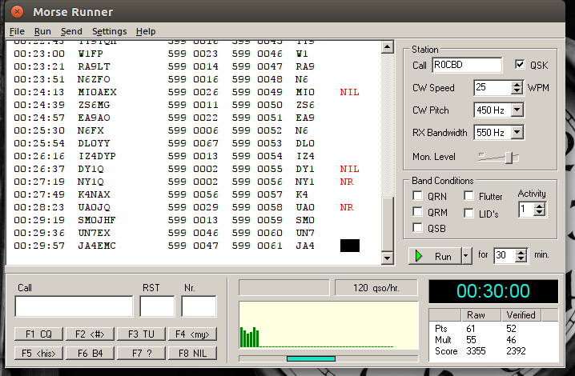Image resolution: width=575 pixels, height=376 pixels.
Task: Open the Run mode dropdown arrow
Action: [465, 256]
